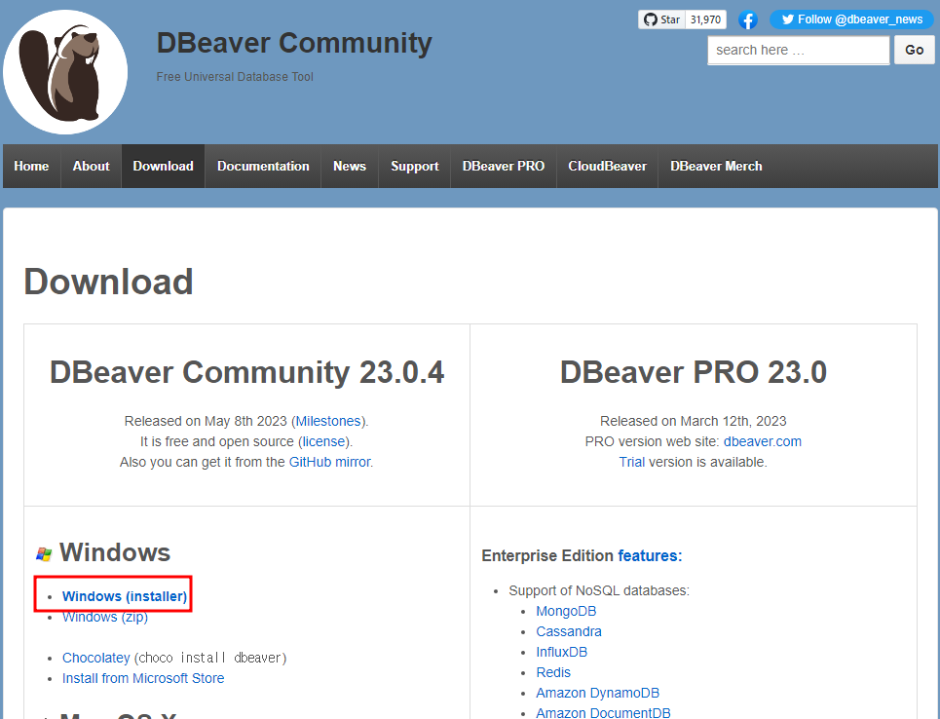Image resolution: width=940 pixels, height=719 pixels.
Task: Select the Download menu item
Action: [163, 166]
